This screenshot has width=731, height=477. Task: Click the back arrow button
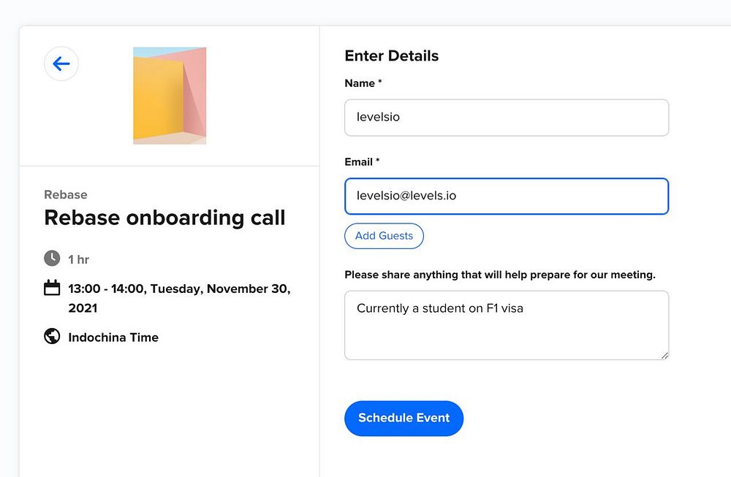61,64
